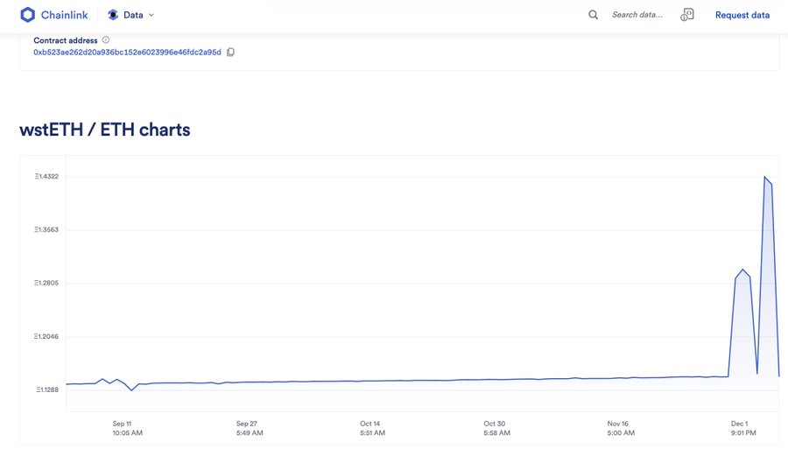Viewport: 788px width, 463px height.
Task: Click the Oct 14 date axis label
Action: click(x=370, y=424)
